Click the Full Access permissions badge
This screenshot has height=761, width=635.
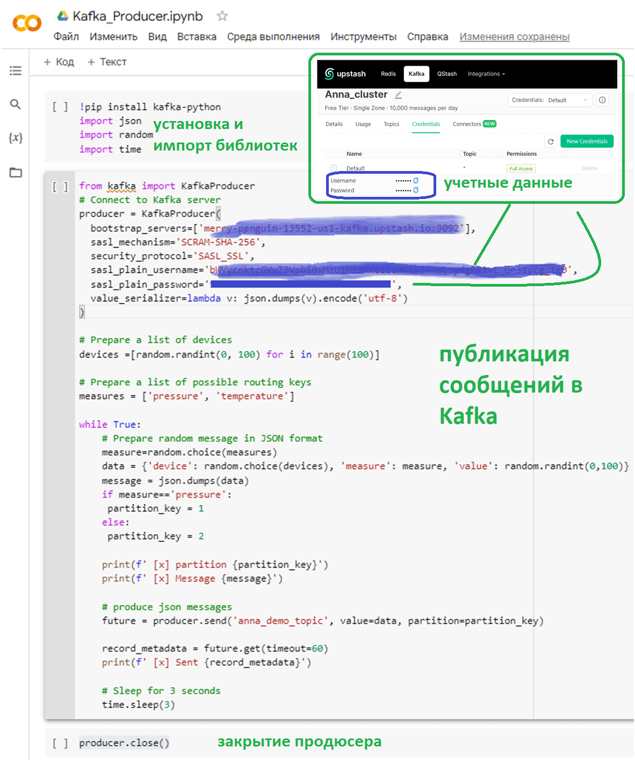pos(521,168)
